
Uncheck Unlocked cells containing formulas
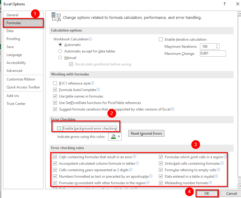coord(161,163)
